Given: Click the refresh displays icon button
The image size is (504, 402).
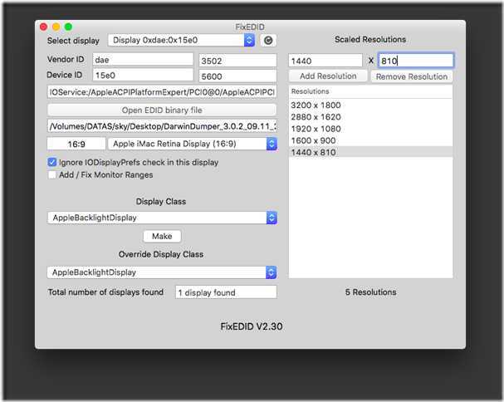Looking at the screenshot, I should [x=268, y=41].
